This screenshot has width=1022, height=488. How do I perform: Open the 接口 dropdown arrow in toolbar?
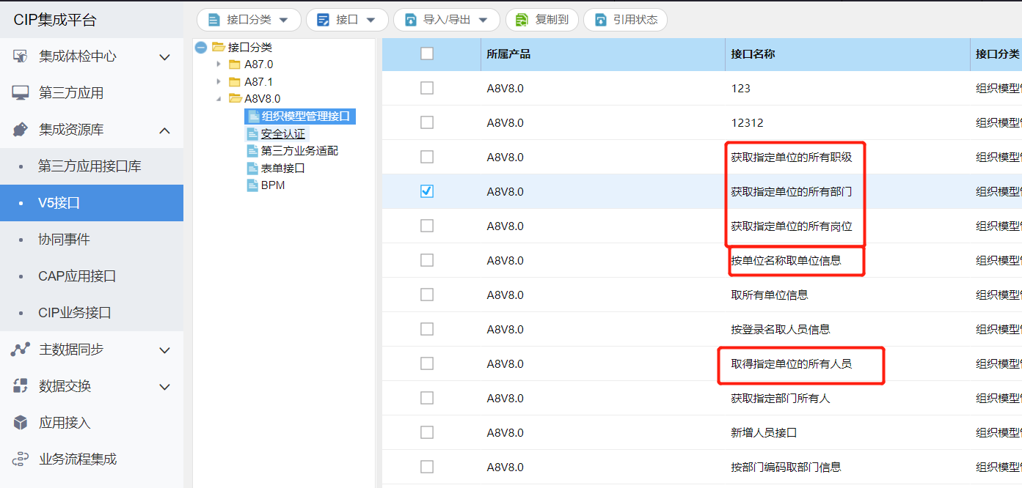371,21
